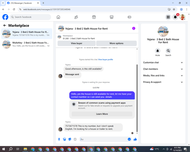Click the 'Good afternoon, is this still available?' message
This screenshot has height=152, width=190.
pos(84,69)
